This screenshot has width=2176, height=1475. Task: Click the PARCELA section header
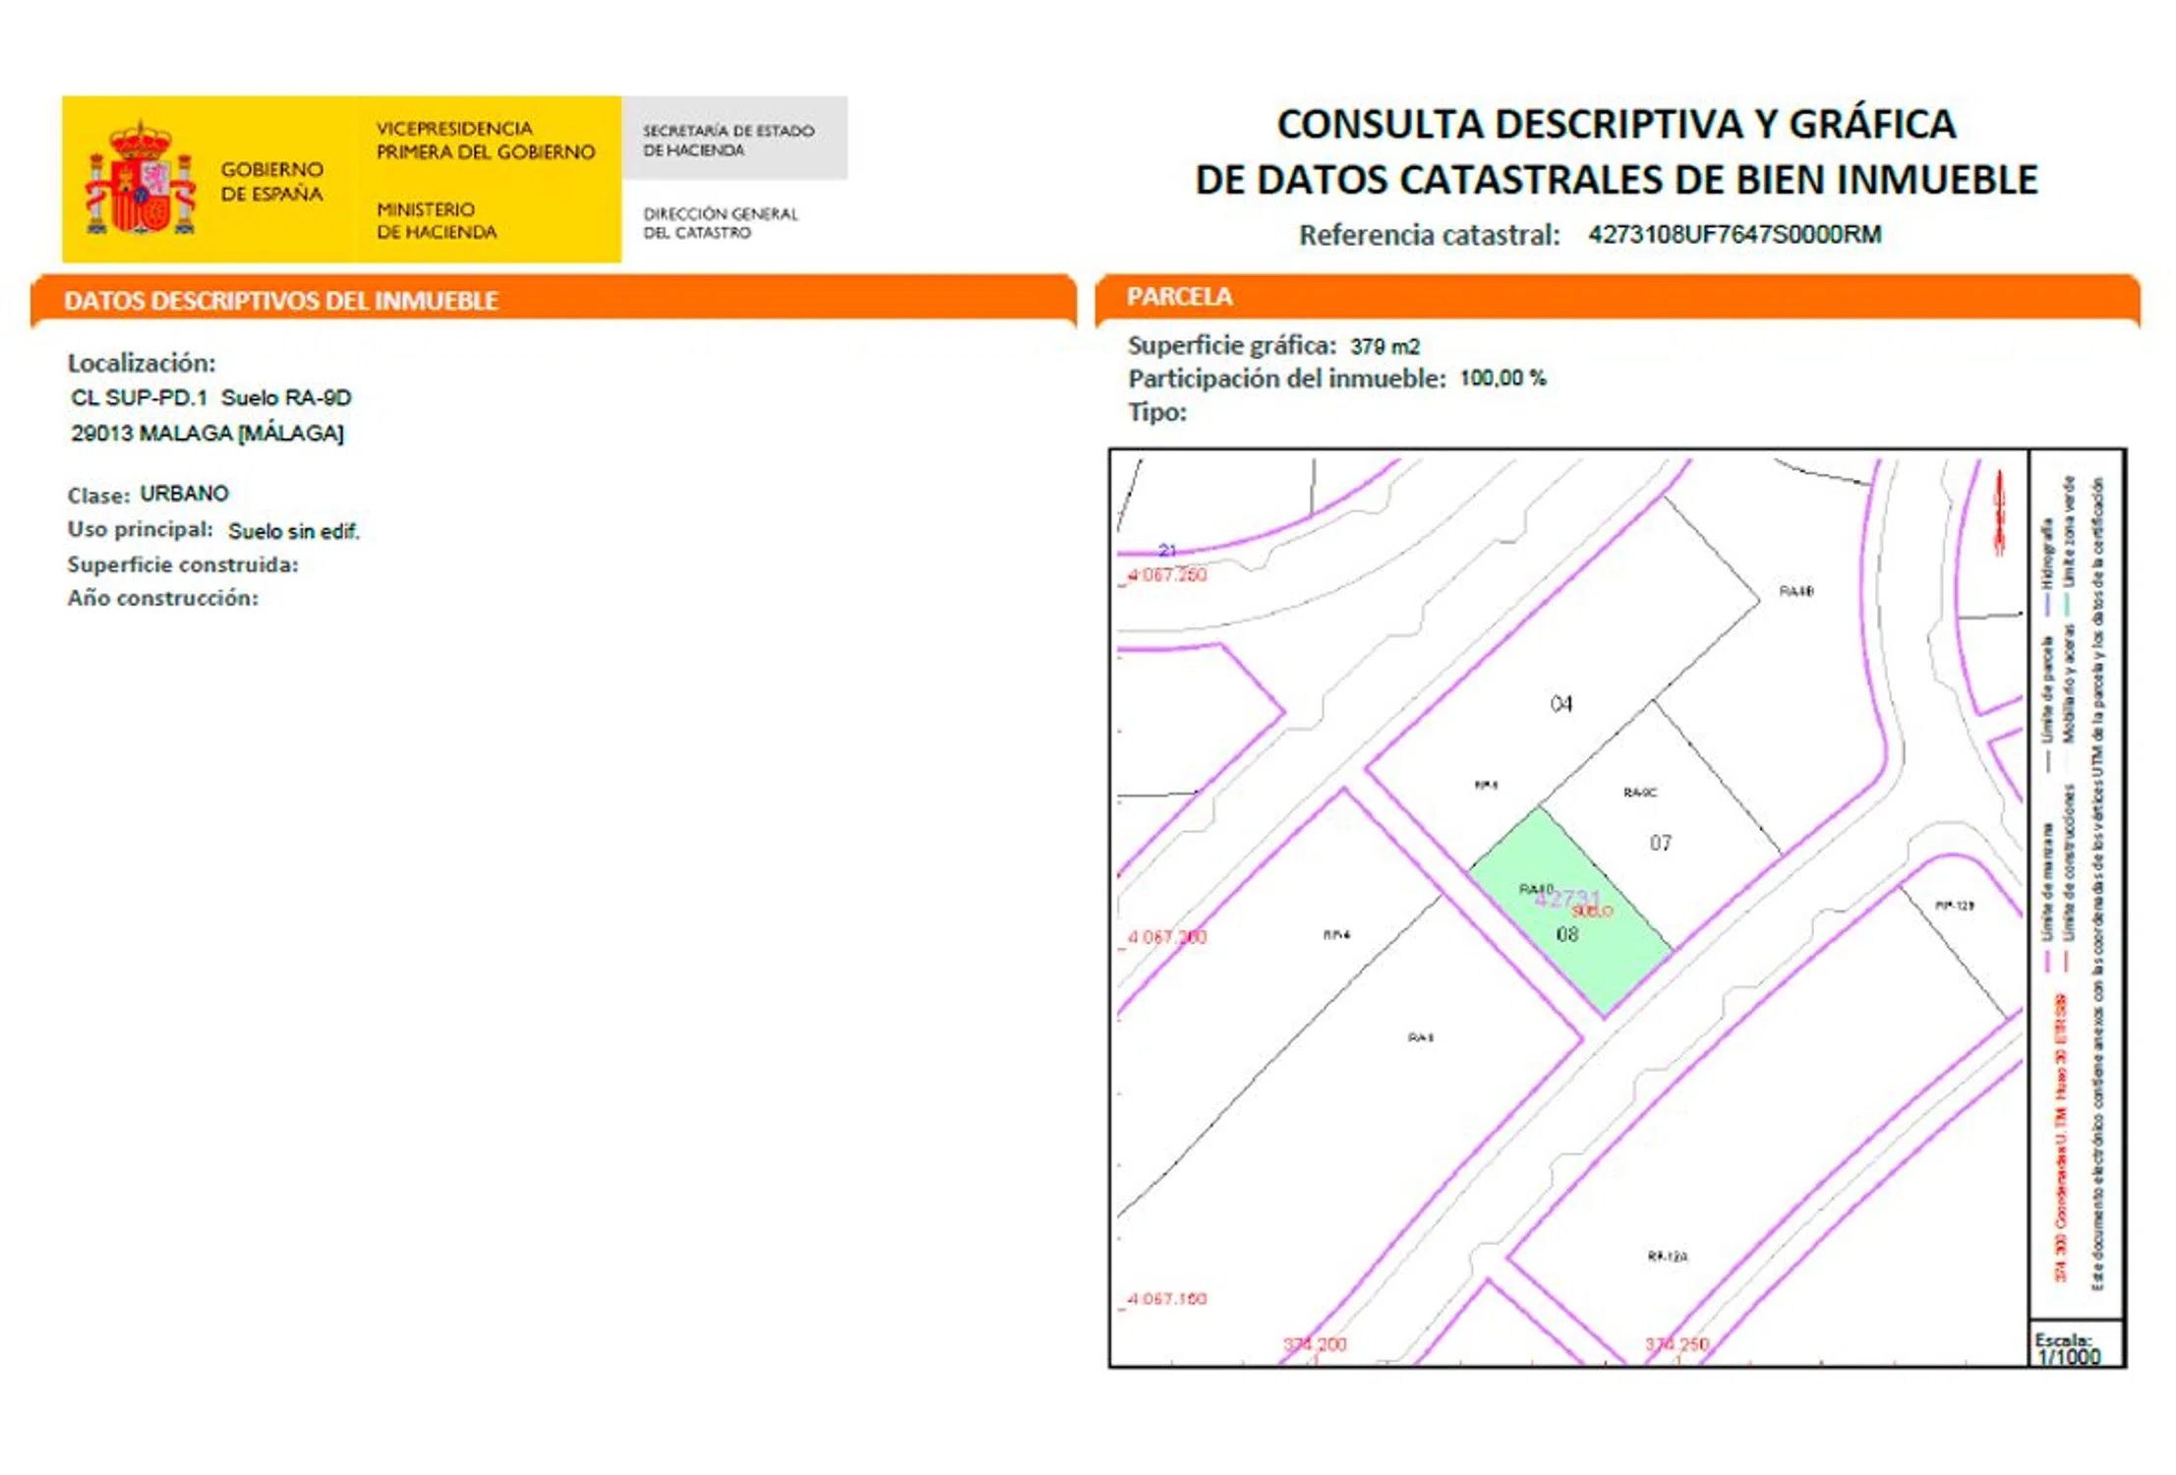1179,297
